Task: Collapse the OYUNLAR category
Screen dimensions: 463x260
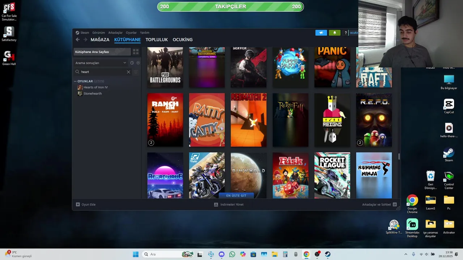Action: (x=75, y=81)
